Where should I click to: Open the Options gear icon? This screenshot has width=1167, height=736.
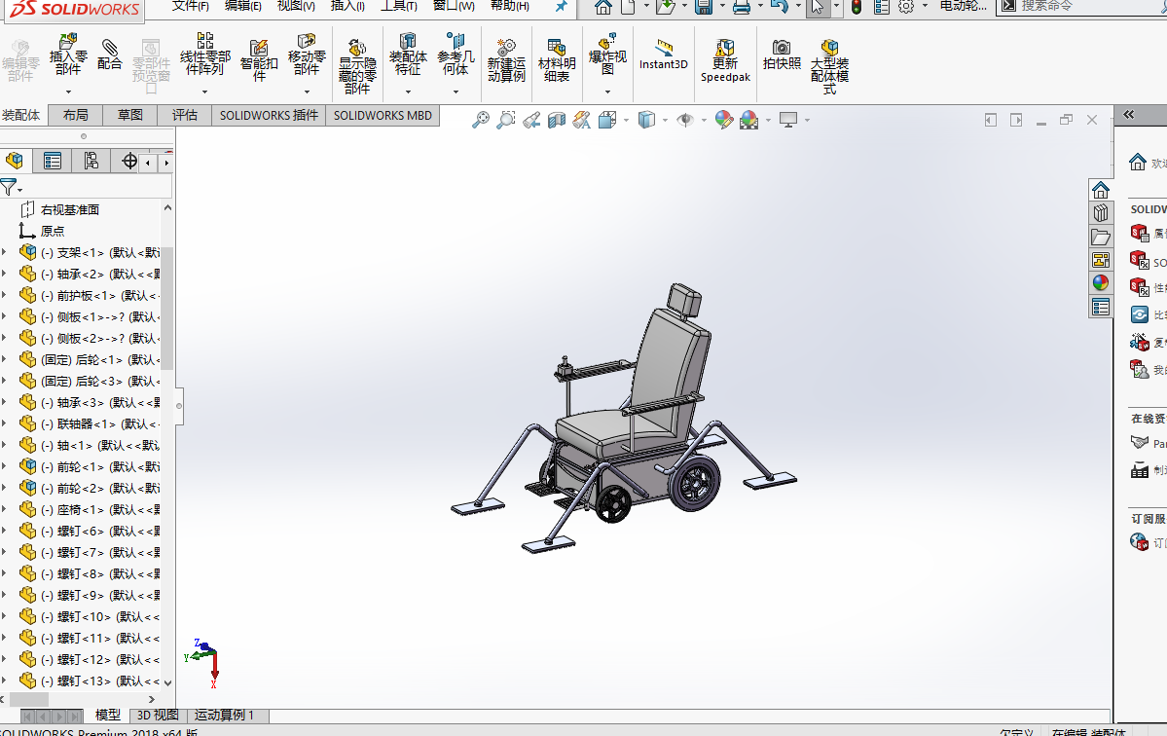click(906, 8)
